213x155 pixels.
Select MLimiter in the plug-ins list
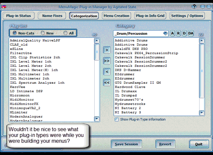[x=19, y=112]
